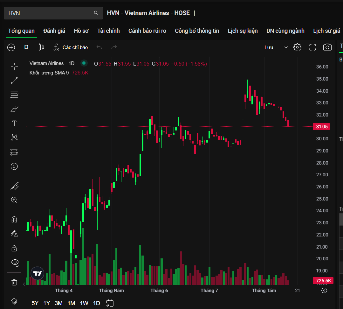Select the 5Y date range
Viewport: 343px width, 309px height.
(x=35, y=303)
